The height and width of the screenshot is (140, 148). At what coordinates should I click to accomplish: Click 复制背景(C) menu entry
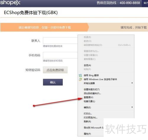(90, 59)
